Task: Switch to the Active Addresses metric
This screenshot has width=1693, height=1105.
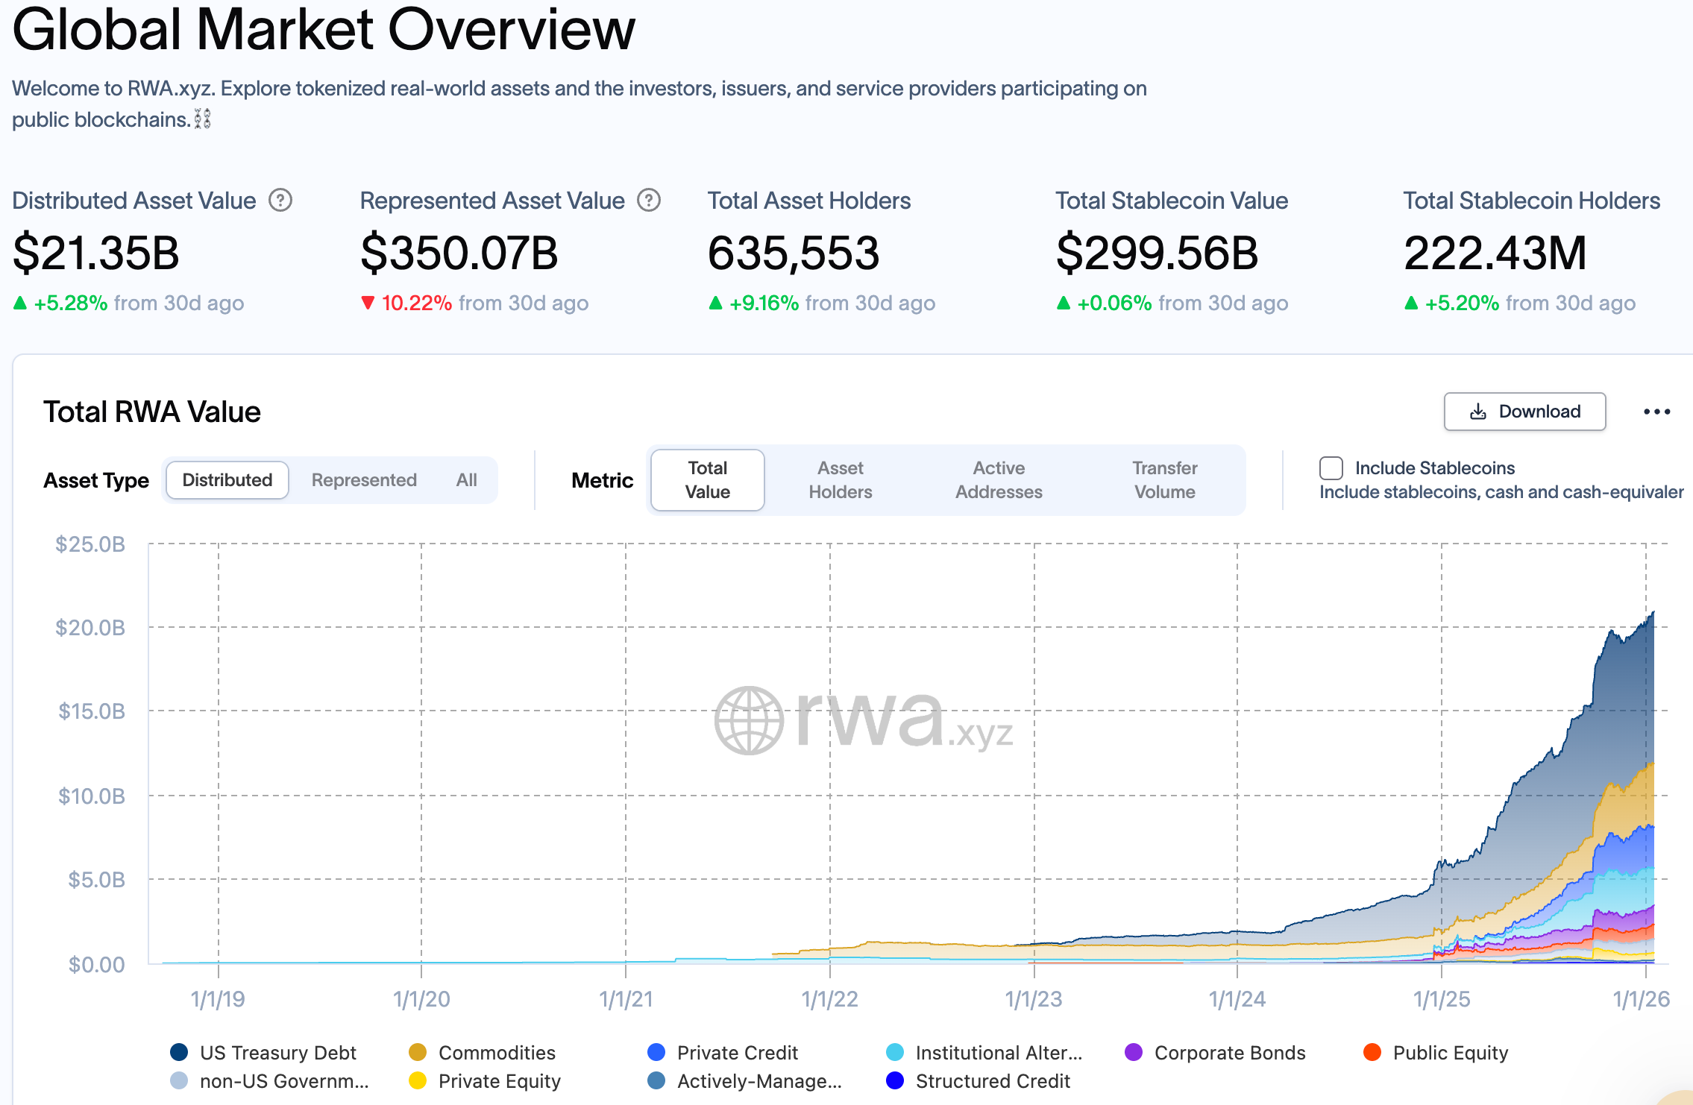Action: tap(999, 480)
